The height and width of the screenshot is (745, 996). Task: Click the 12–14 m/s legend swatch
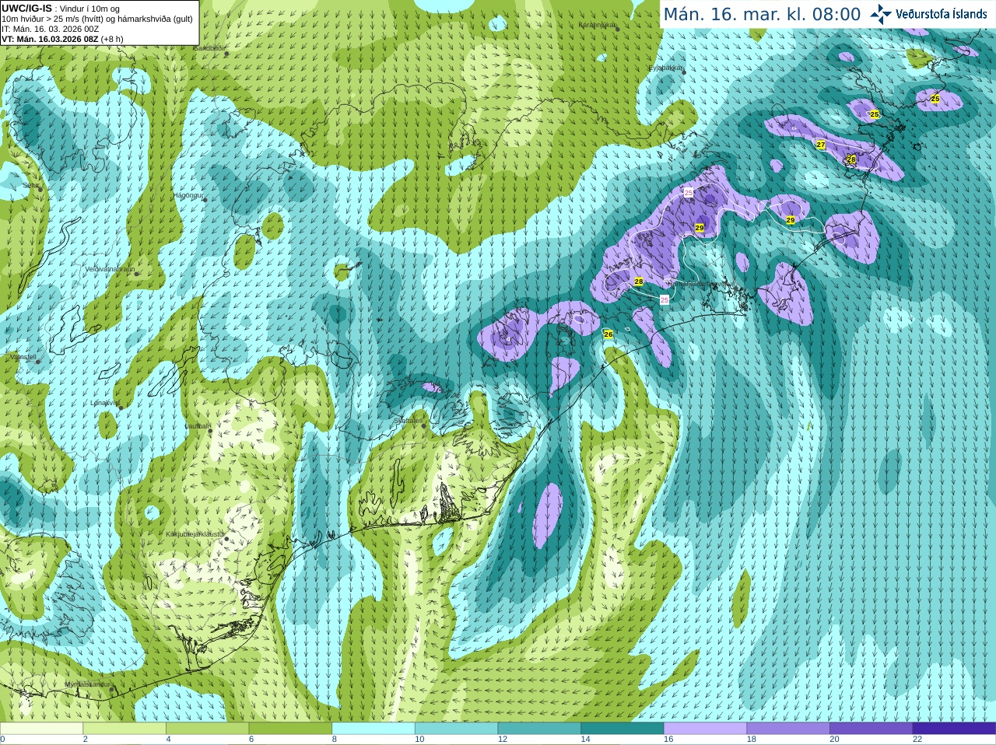point(539,729)
